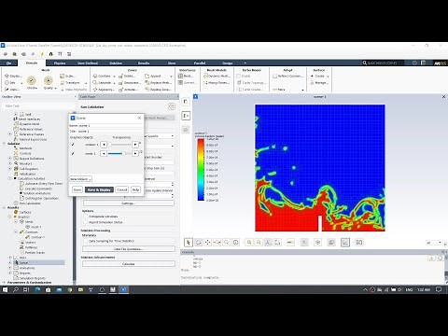
Task: Select Run Calculation in outline tree
Action: coord(30,203)
